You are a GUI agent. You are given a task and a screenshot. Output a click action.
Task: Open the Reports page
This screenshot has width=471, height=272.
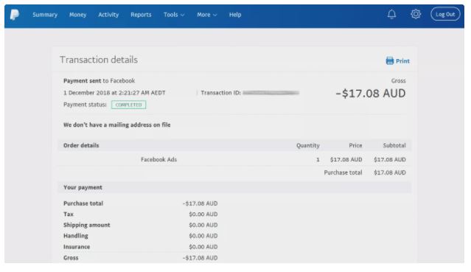tap(141, 15)
